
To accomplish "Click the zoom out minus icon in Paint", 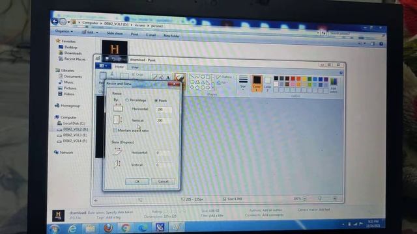I will pyautogui.click(x=305, y=198).
